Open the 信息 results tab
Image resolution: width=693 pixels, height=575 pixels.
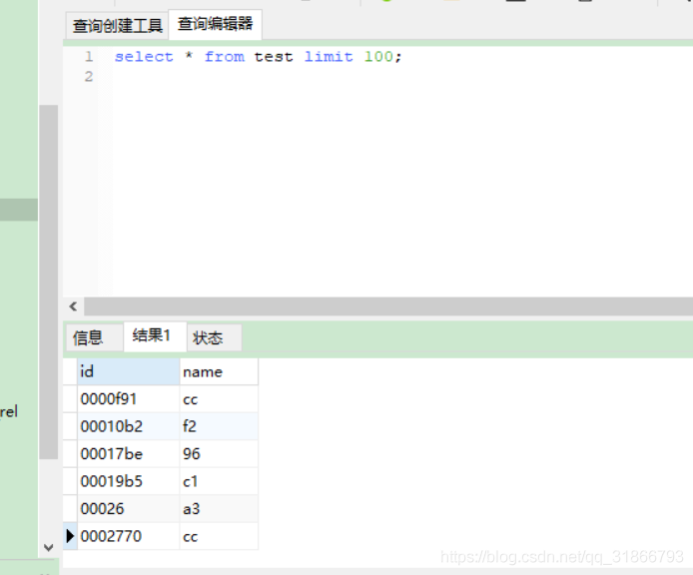coord(94,337)
